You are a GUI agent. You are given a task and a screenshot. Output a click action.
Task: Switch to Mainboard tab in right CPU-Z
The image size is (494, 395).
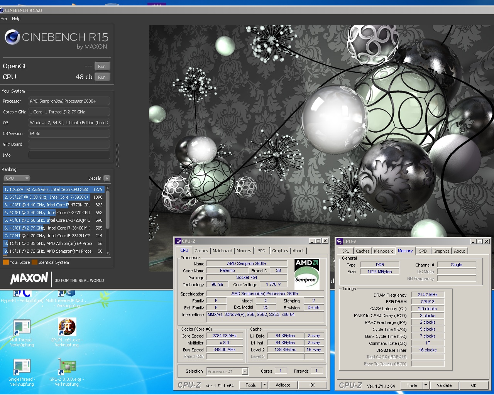click(384, 251)
